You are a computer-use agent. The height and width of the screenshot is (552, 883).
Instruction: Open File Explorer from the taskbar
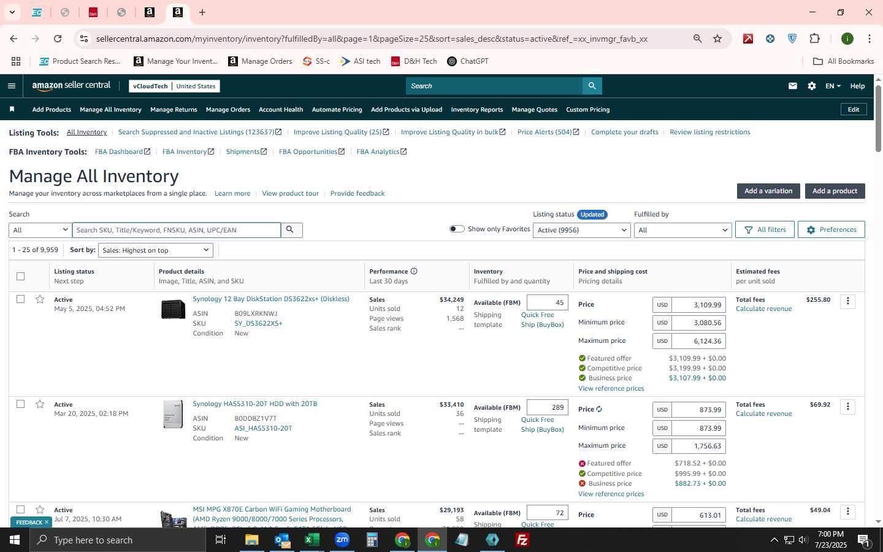(x=252, y=540)
